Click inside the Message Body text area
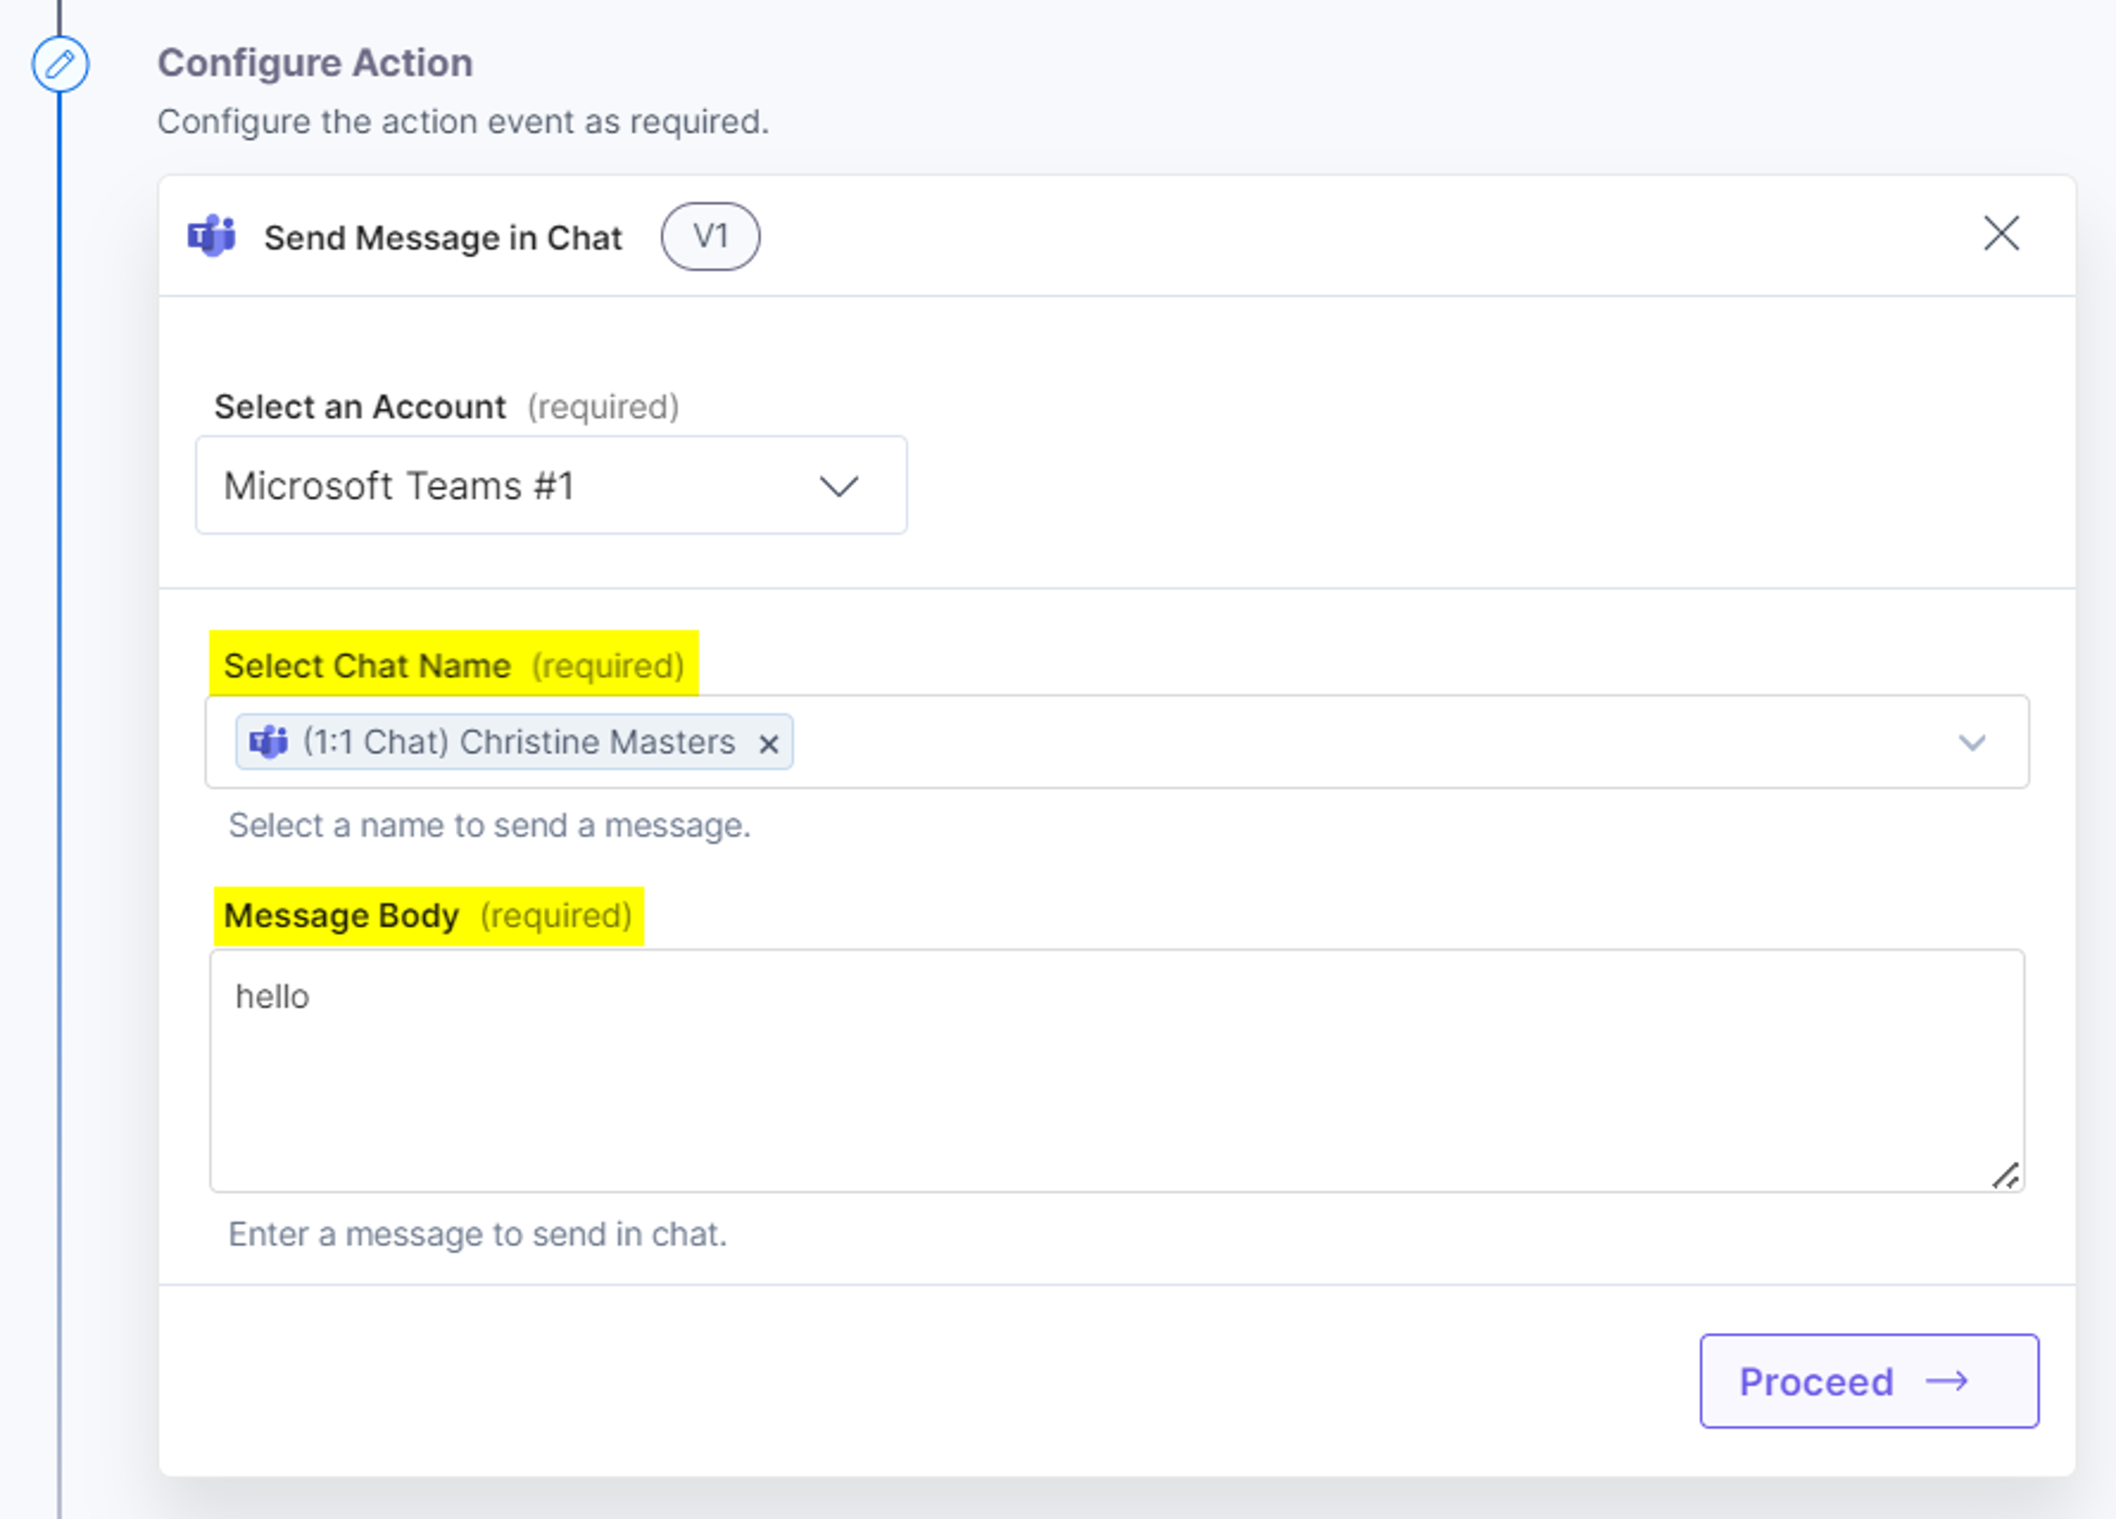This screenshot has width=2116, height=1519. 1117,1070
